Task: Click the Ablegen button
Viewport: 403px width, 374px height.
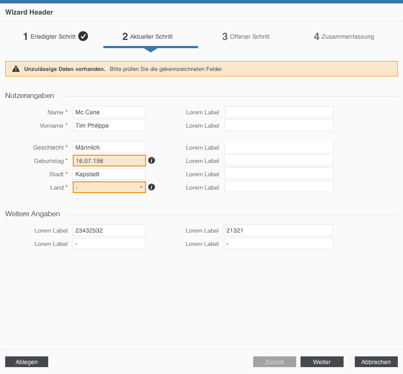Action: coord(27,362)
